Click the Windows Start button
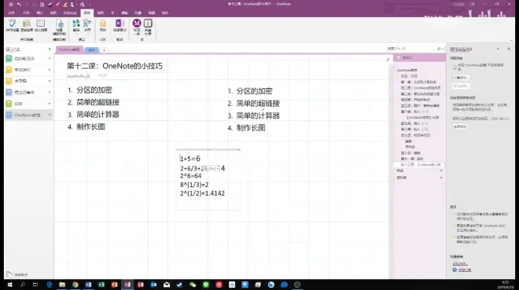This screenshot has width=519, height=290. 9,284
